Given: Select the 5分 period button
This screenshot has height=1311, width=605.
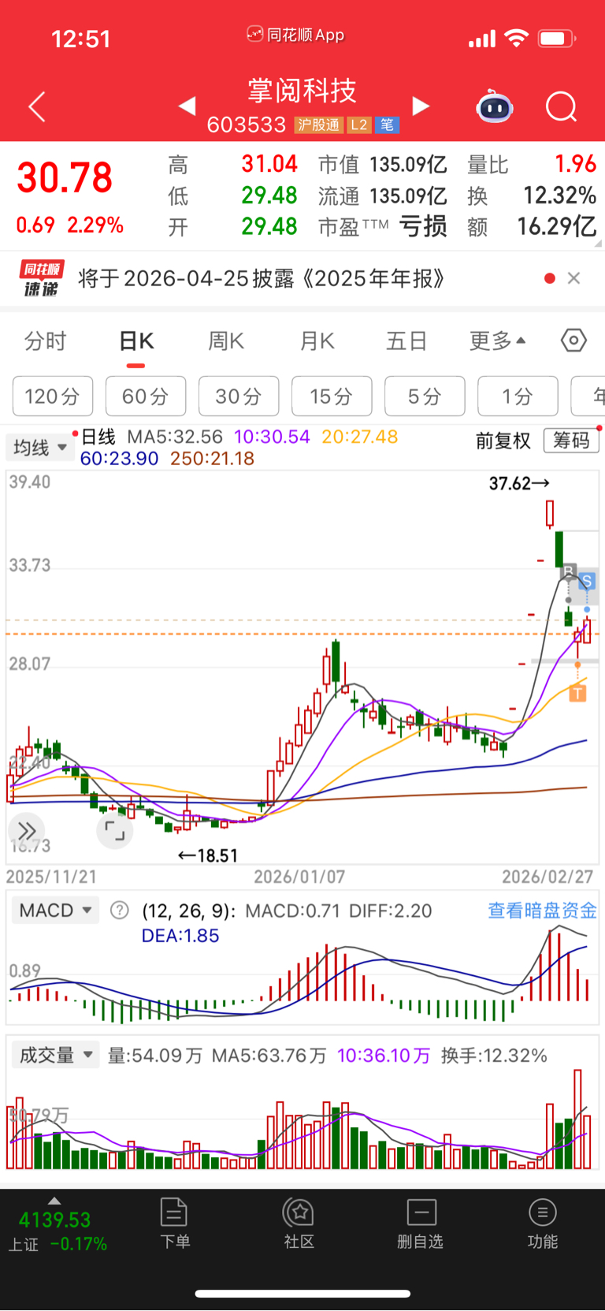Looking at the screenshot, I should coord(425,396).
